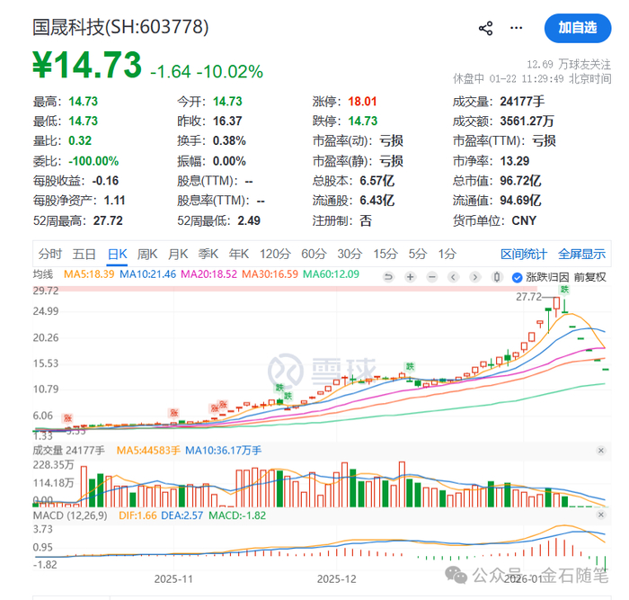This screenshot has height=600, width=629.
Task: Shift chart right with the right chevron icon
Action: 475,277
